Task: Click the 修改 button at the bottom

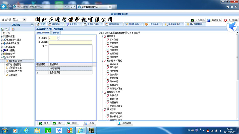Action: click(x=58, y=123)
